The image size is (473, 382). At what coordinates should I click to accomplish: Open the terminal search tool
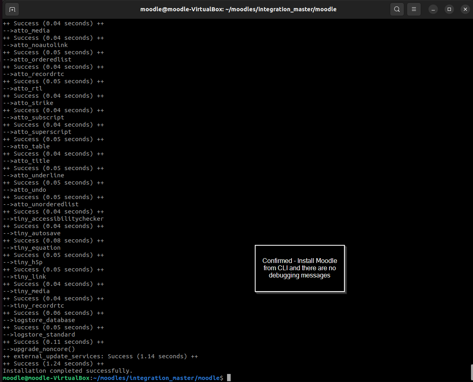point(397,9)
